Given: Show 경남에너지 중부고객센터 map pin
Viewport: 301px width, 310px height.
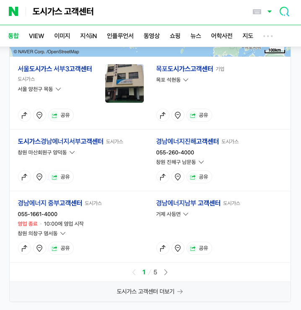Looking at the screenshot, I should [x=39, y=248].
